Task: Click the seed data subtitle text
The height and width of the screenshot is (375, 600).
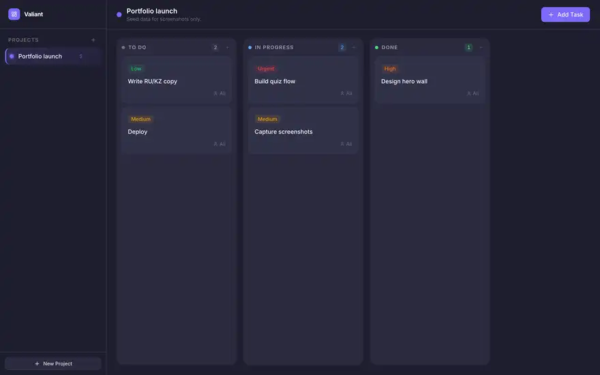Action: coord(164,19)
